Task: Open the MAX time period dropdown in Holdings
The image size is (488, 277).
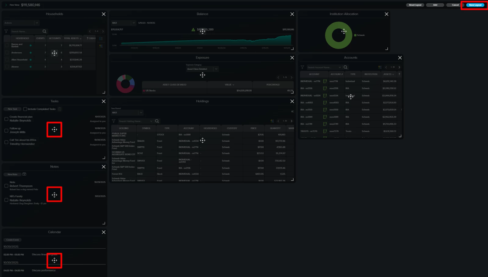Action: [127, 113]
